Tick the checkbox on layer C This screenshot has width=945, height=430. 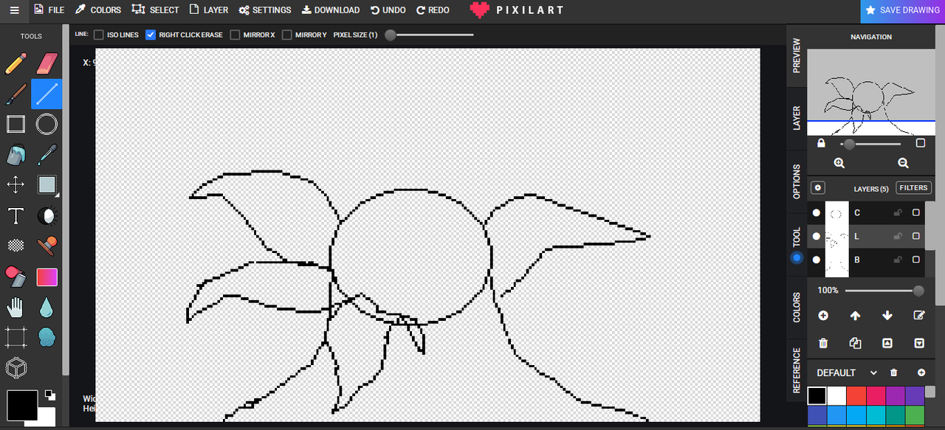click(x=916, y=212)
